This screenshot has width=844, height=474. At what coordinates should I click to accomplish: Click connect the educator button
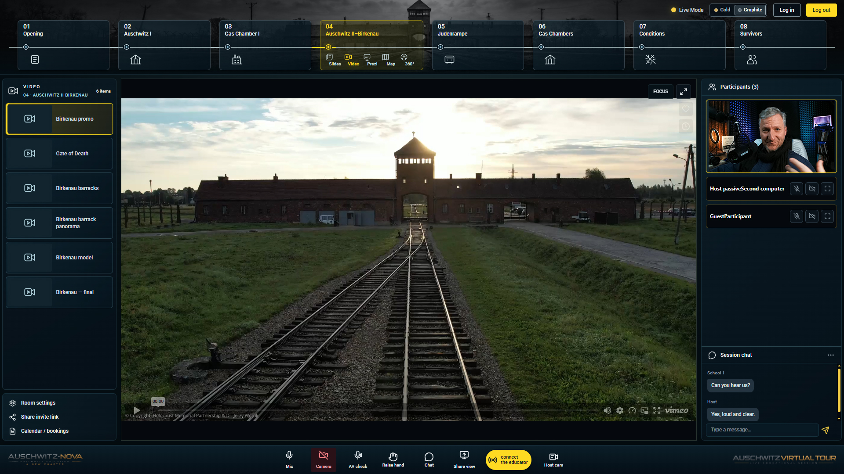[x=509, y=460]
